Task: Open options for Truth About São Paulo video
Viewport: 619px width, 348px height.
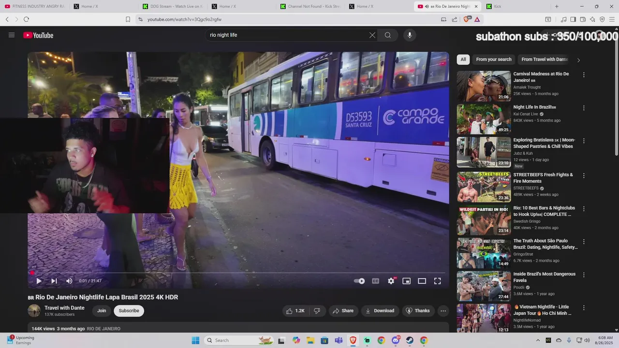Action: (x=584, y=242)
